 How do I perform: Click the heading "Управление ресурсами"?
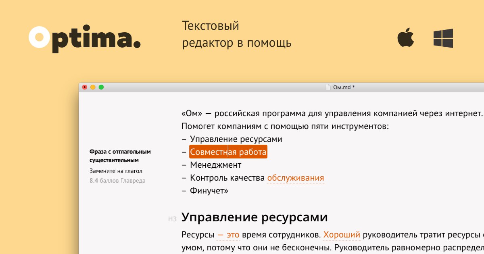tap(255, 217)
